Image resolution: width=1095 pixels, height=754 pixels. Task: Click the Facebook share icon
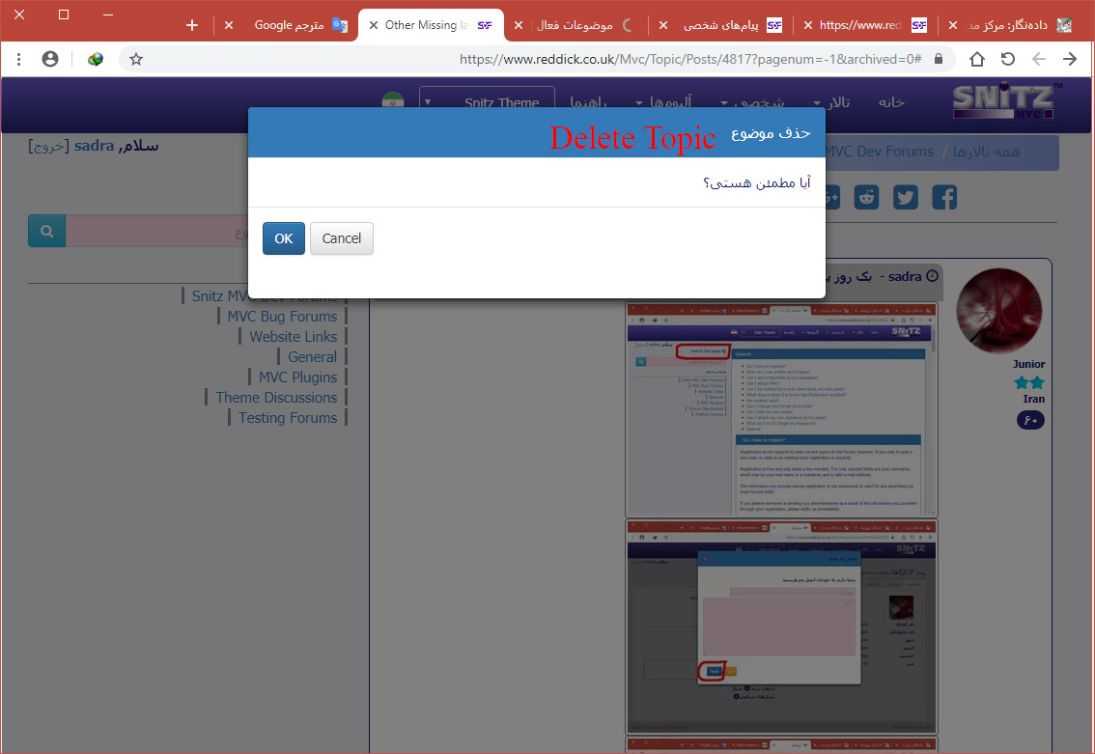tap(943, 198)
